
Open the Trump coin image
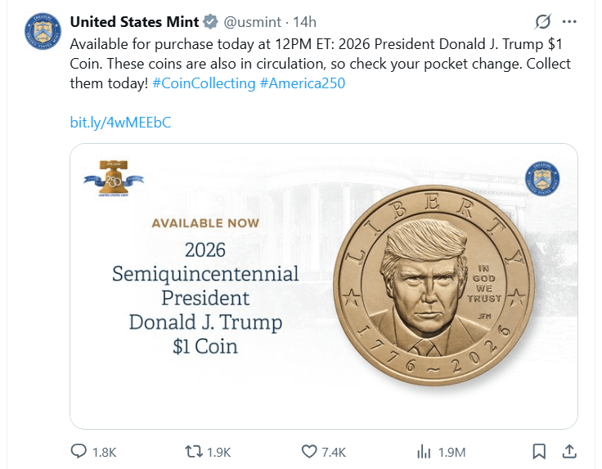(324, 286)
